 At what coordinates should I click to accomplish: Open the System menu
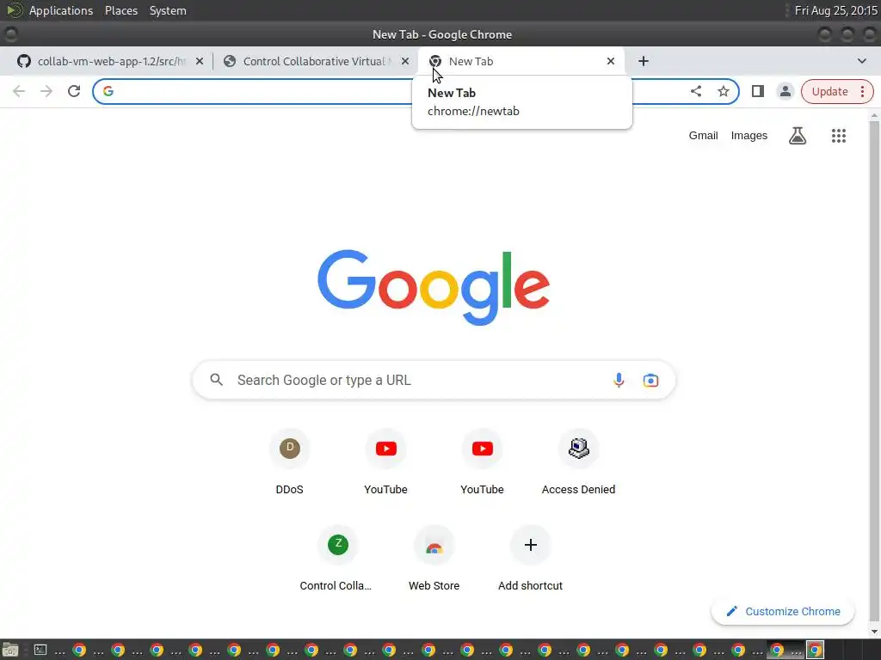click(x=168, y=10)
